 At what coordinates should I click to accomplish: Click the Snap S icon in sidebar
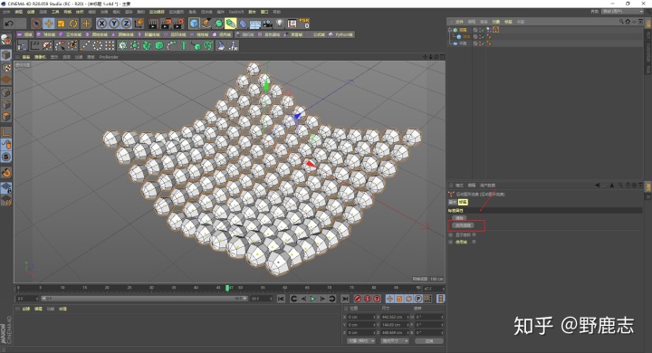[5, 157]
